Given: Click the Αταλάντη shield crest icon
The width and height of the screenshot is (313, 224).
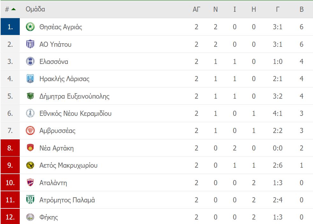Looking at the screenshot, I should [30, 183].
